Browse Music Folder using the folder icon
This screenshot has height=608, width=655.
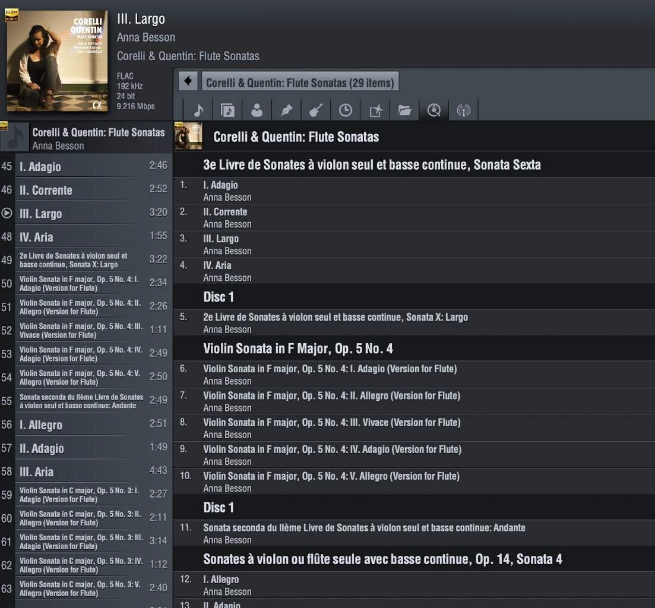point(404,110)
